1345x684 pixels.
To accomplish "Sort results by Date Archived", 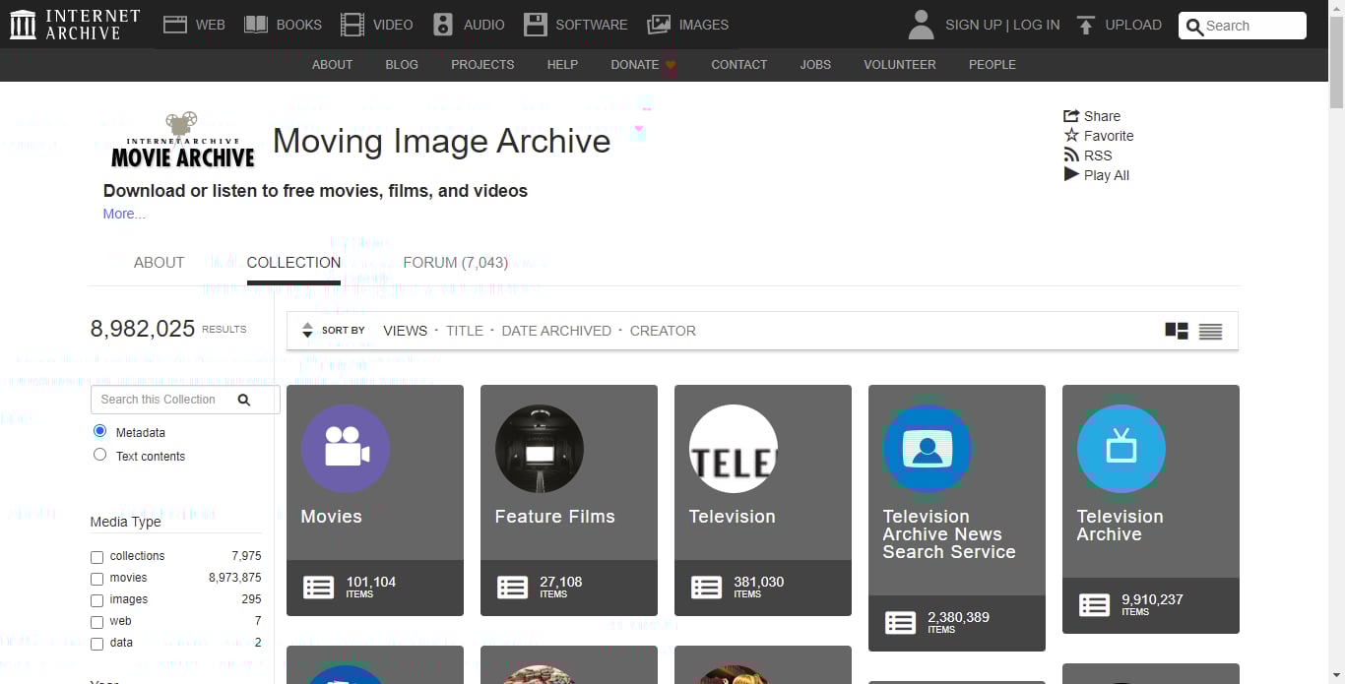I will [x=556, y=331].
